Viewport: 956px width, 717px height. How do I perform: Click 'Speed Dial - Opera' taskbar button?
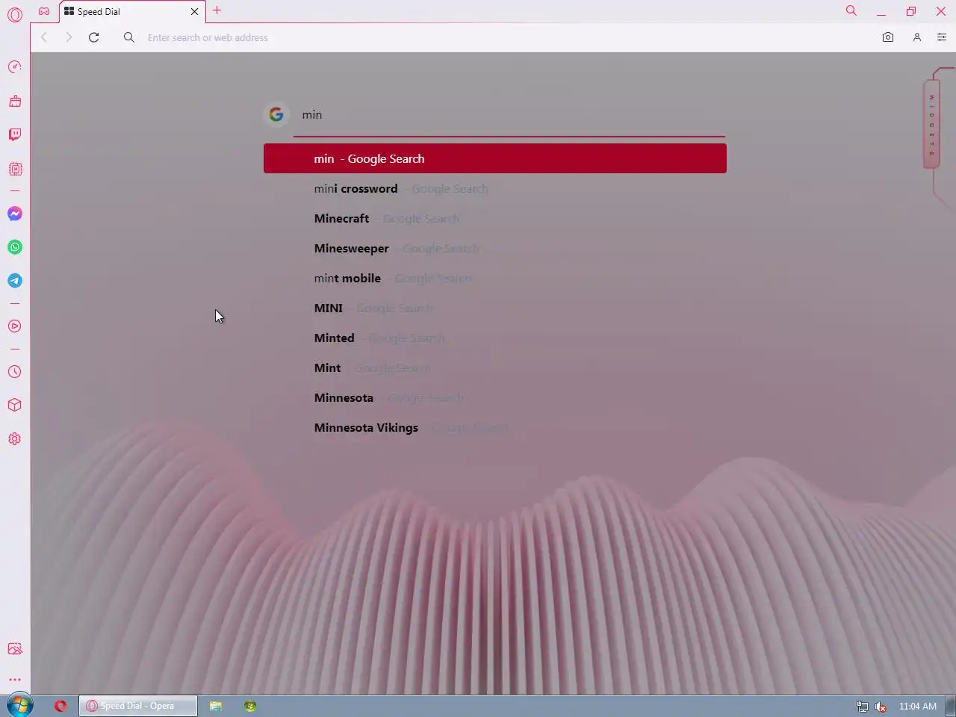138,706
